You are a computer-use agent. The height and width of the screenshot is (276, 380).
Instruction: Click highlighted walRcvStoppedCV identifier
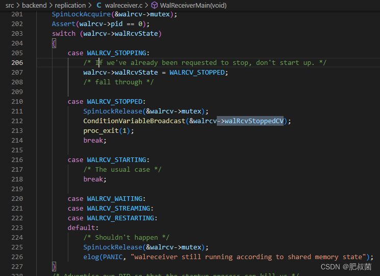254,121
